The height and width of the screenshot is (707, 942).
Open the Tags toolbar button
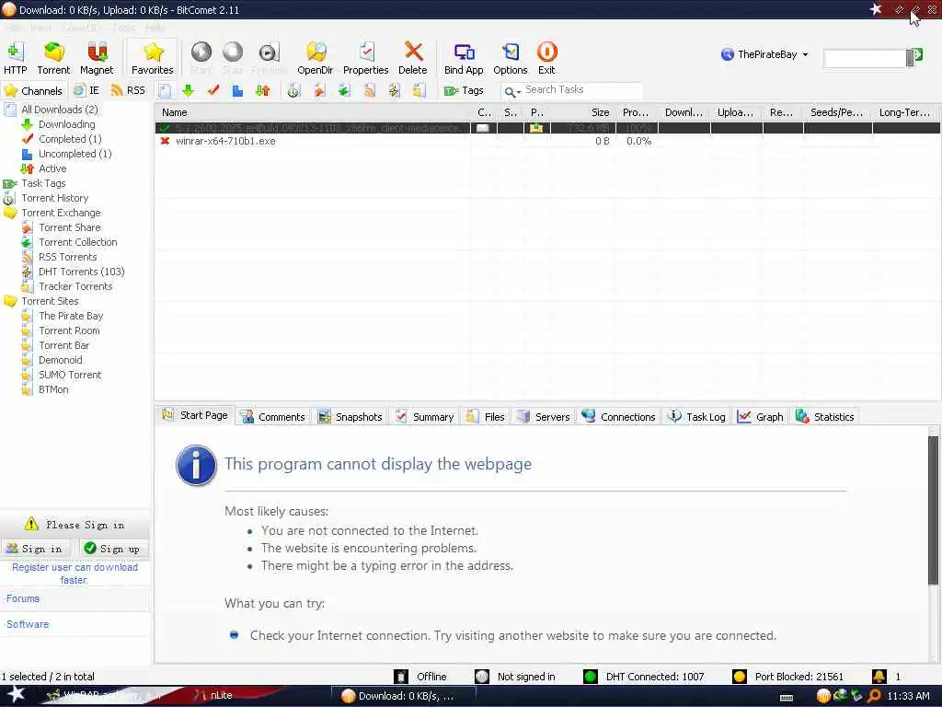[x=464, y=91]
